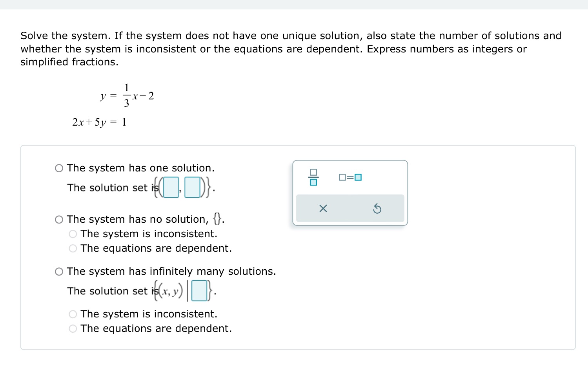Click the shaded right square of the equation icon
Screen dimensions: 588x373
coord(358,177)
